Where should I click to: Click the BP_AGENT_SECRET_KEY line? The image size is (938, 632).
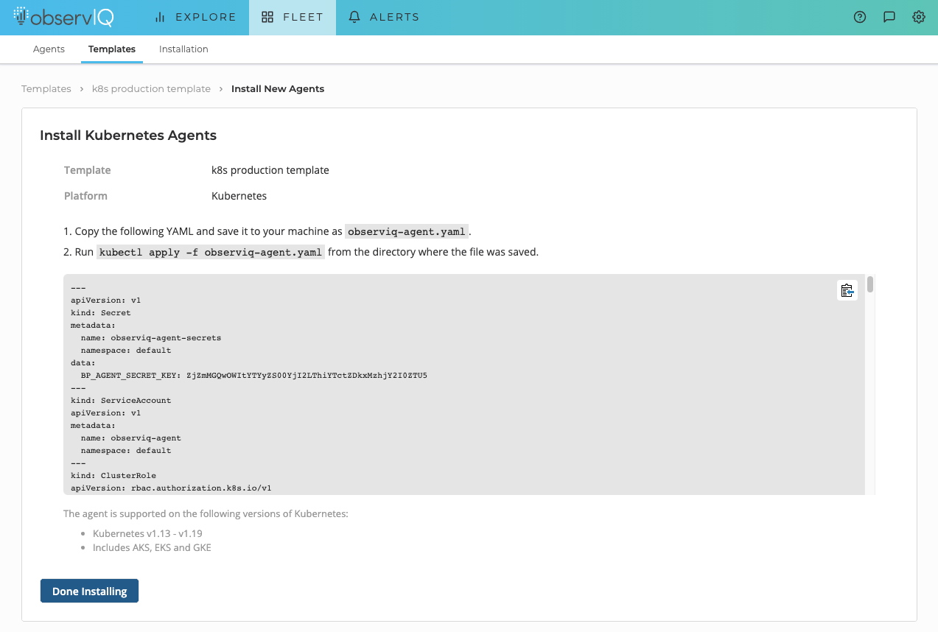(x=253, y=375)
